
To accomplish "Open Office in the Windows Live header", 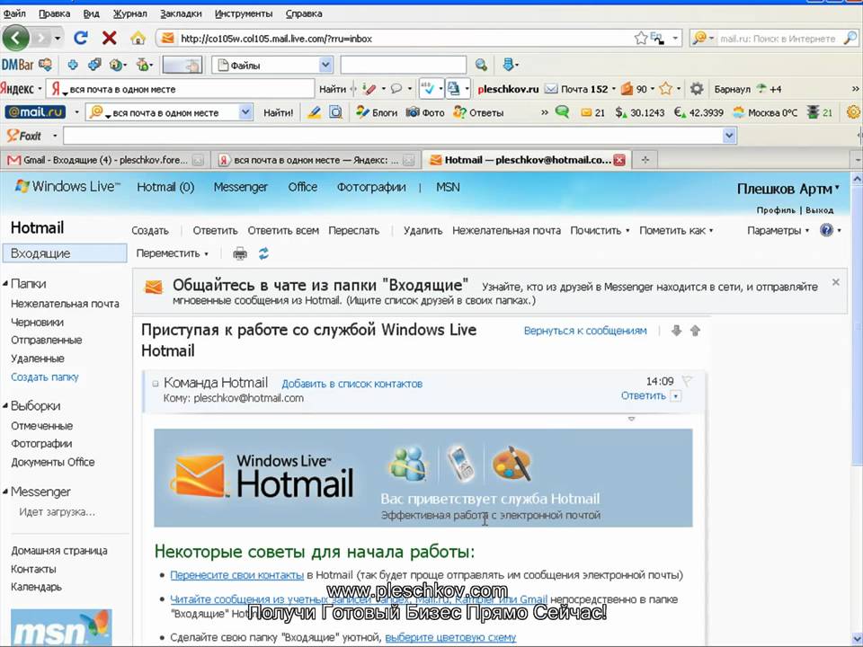I will coord(302,187).
